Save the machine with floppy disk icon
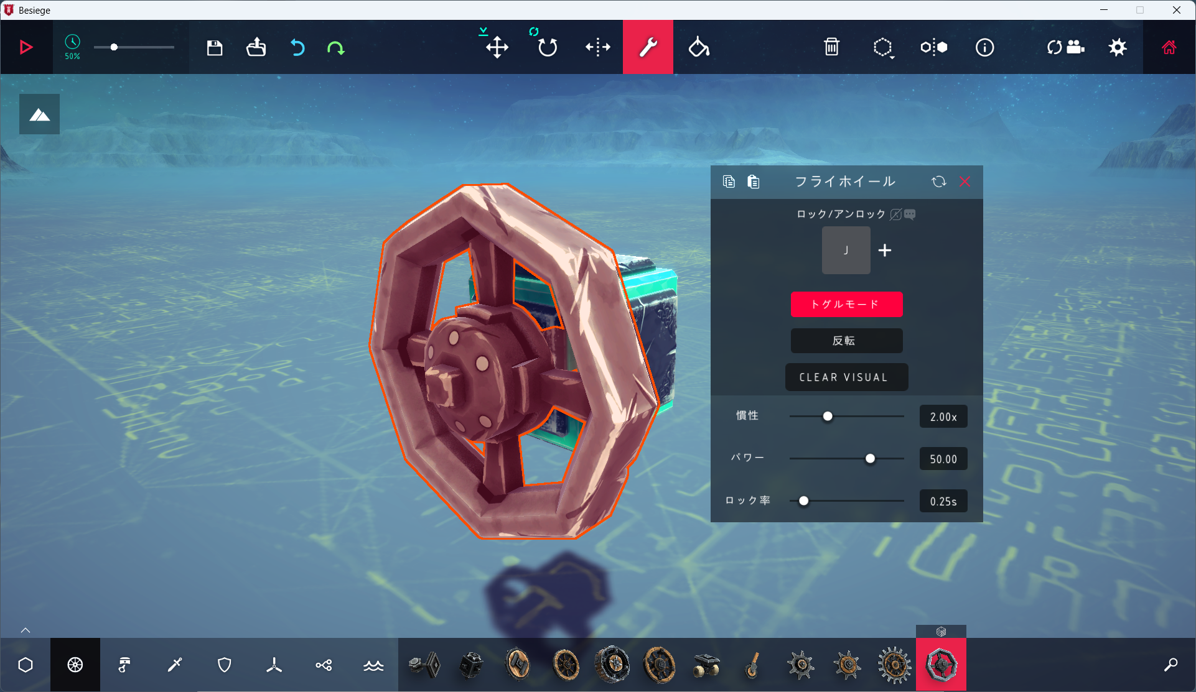This screenshot has height=692, width=1196. (x=215, y=47)
